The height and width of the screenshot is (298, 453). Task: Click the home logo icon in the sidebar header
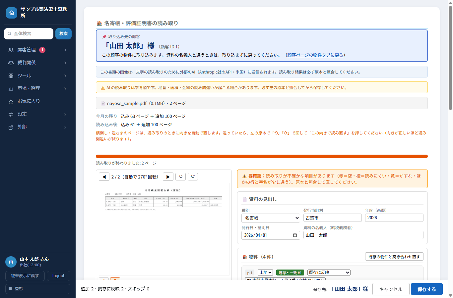click(x=12, y=13)
